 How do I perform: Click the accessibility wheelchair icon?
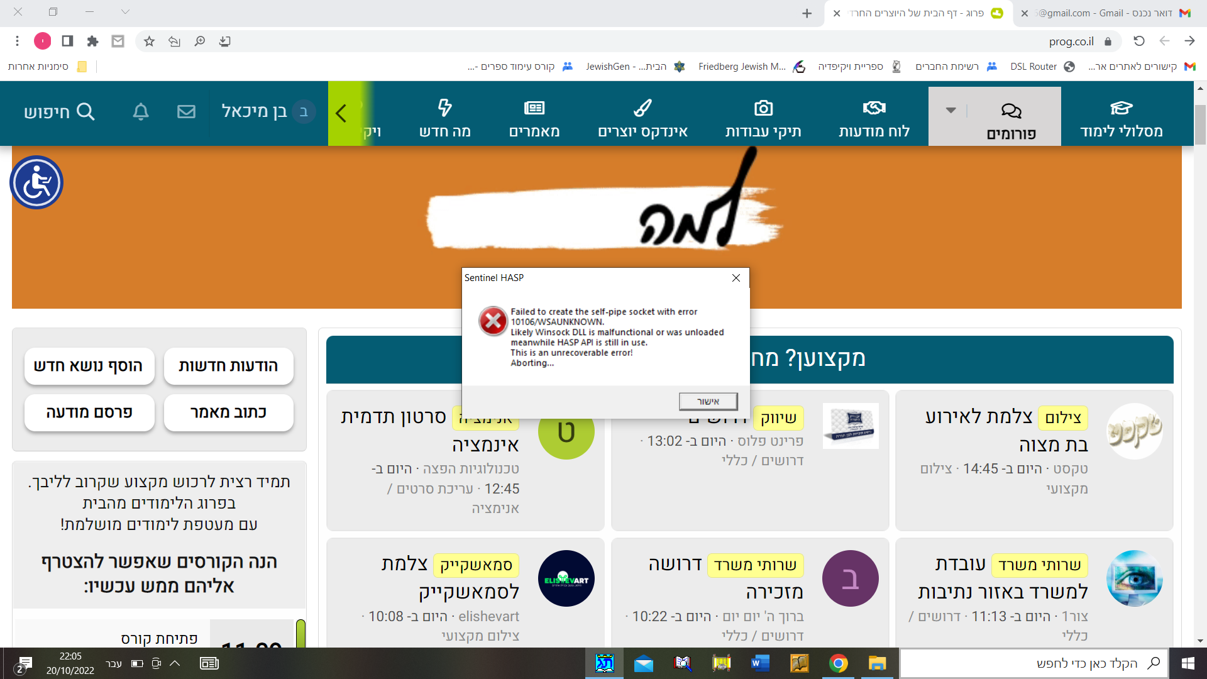pos(36,182)
